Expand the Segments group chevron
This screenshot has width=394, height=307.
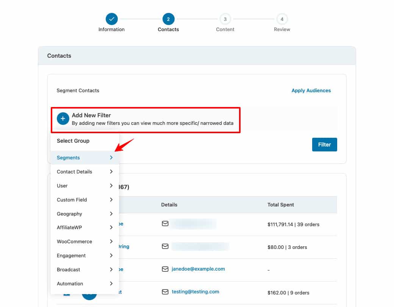coord(111,157)
